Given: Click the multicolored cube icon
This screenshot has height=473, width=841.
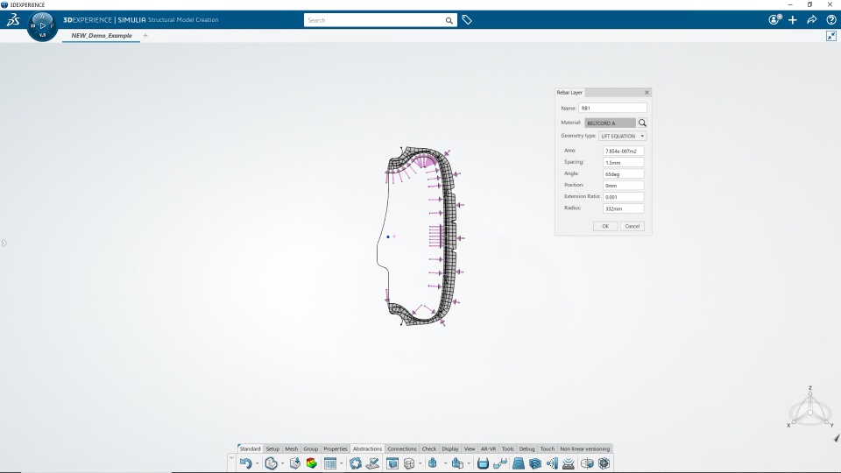Looking at the screenshot, I should [x=311, y=463].
